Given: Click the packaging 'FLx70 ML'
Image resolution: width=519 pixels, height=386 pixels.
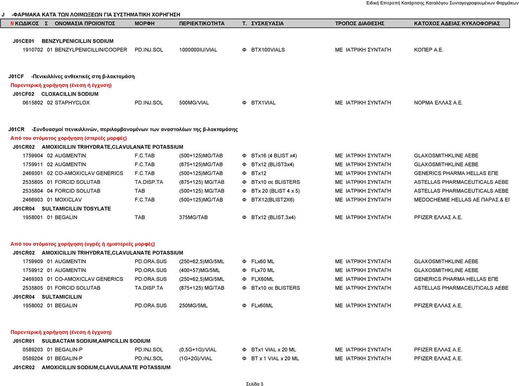Looking at the screenshot, I should pos(263,270).
